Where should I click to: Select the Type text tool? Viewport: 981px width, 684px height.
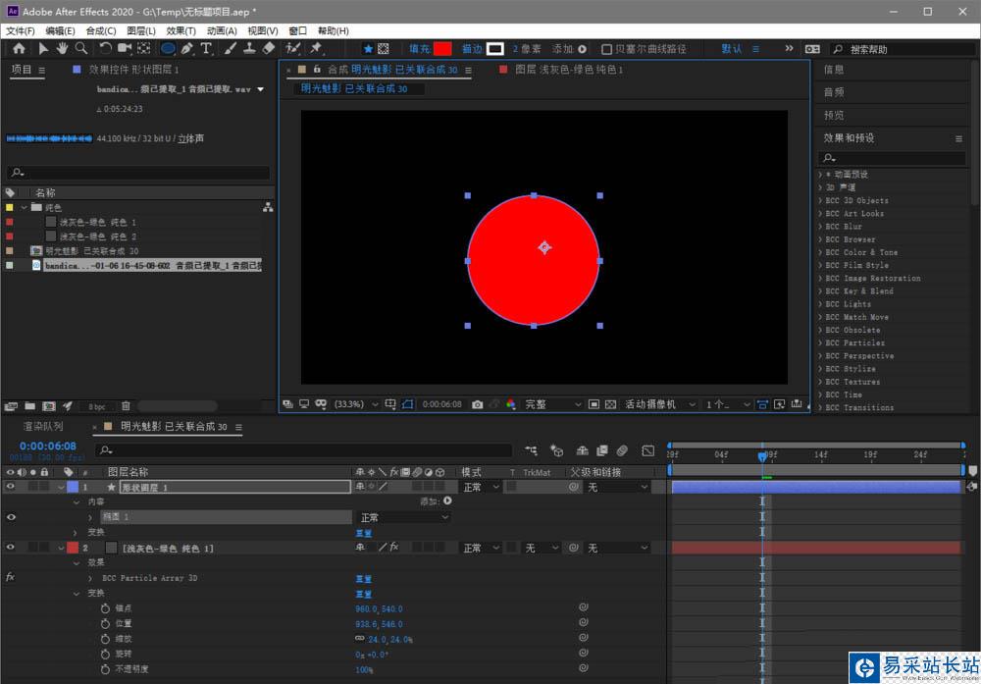click(207, 48)
